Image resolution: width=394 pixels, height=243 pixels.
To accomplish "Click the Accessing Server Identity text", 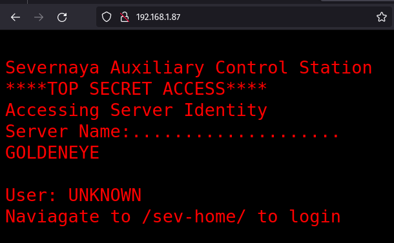I will point(136,111).
